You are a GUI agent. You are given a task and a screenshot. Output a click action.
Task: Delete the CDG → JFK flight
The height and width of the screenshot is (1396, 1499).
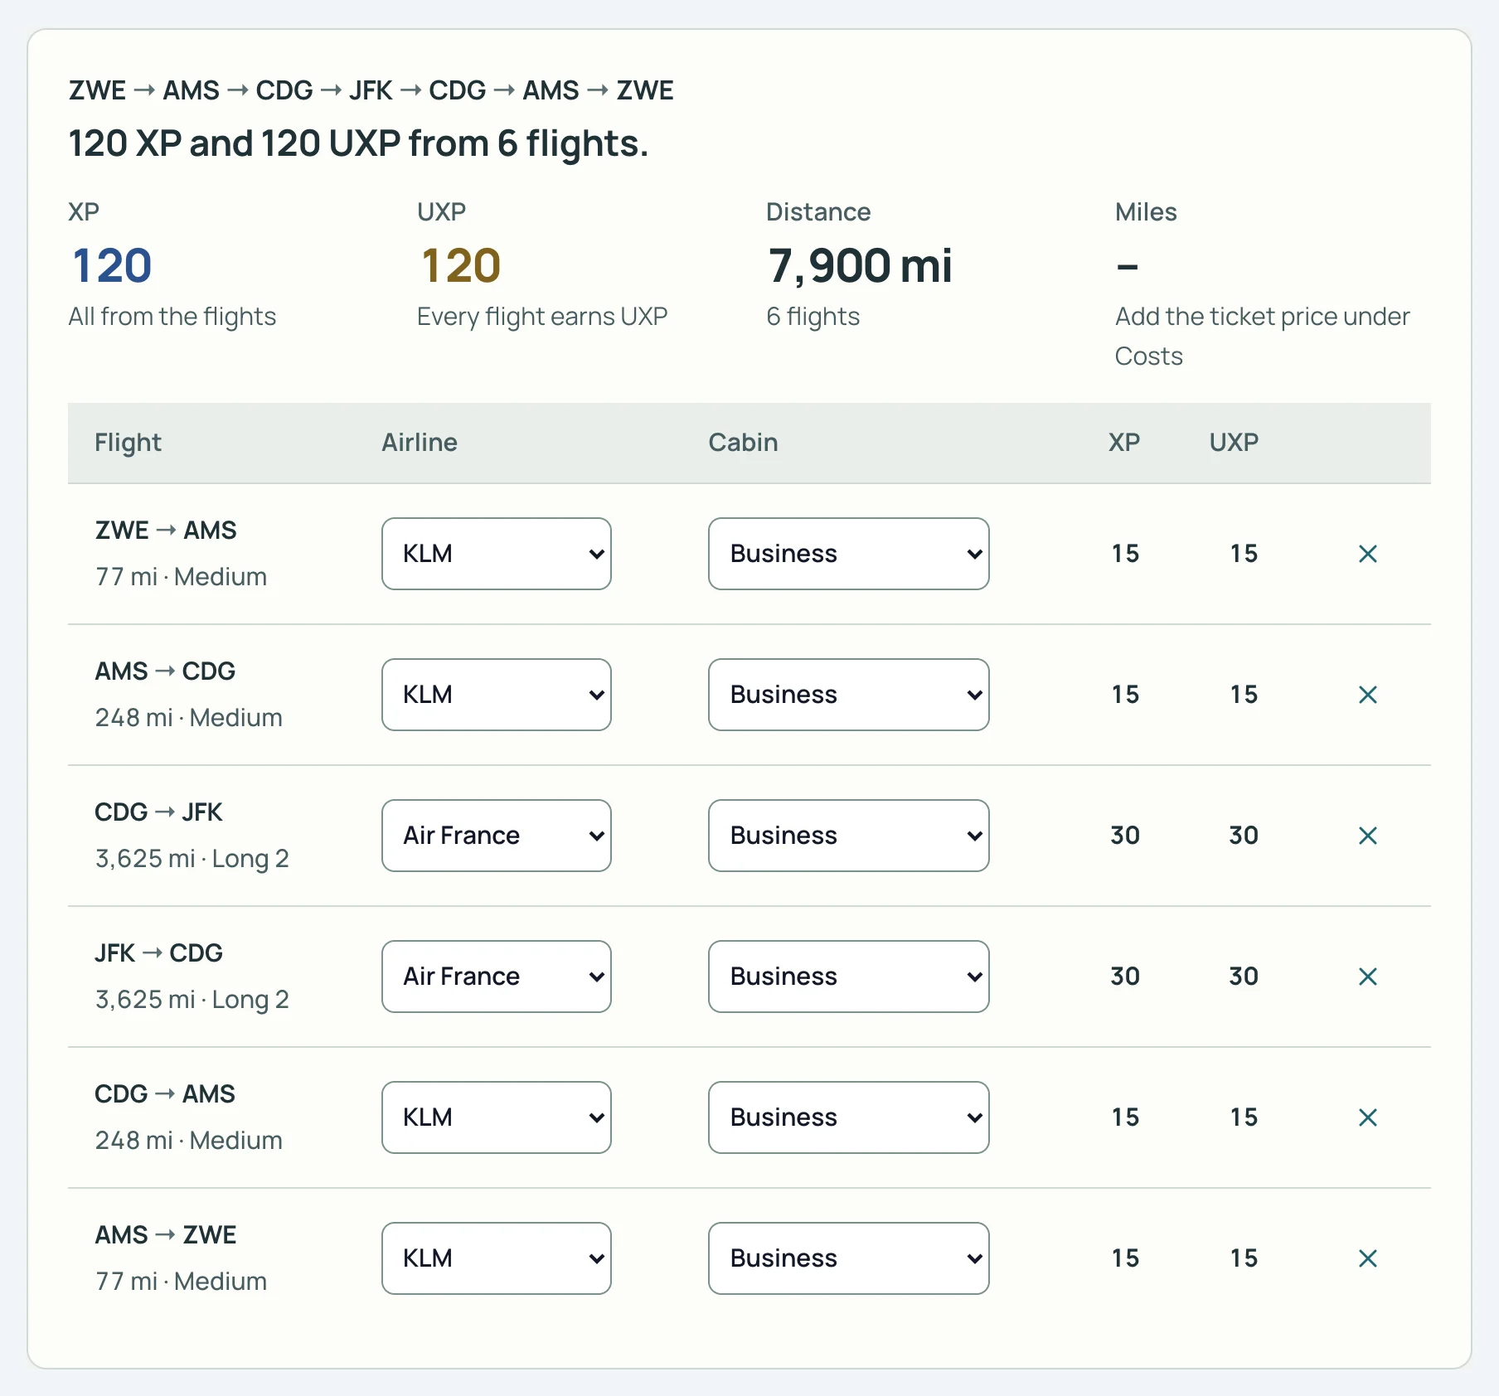pos(1368,836)
